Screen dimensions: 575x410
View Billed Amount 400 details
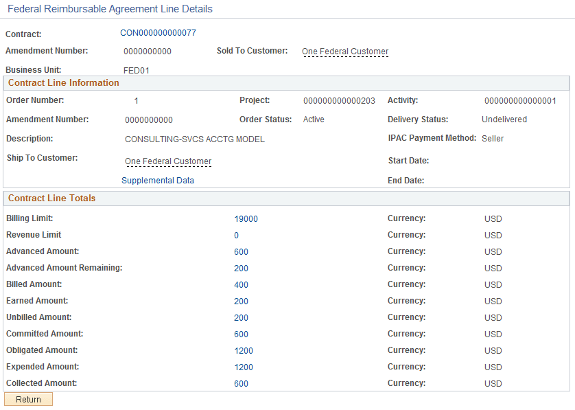click(241, 284)
